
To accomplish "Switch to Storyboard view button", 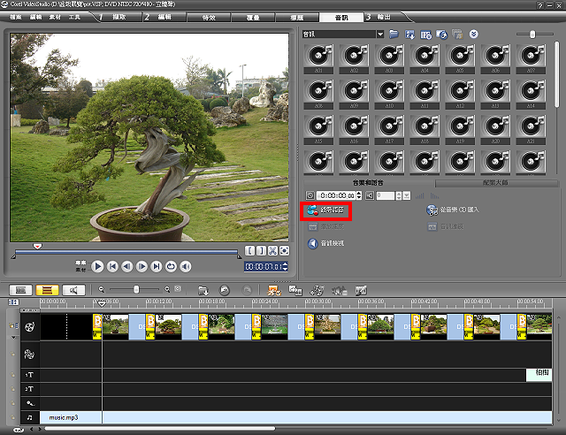I will pyautogui.click(x=20, y=290).
